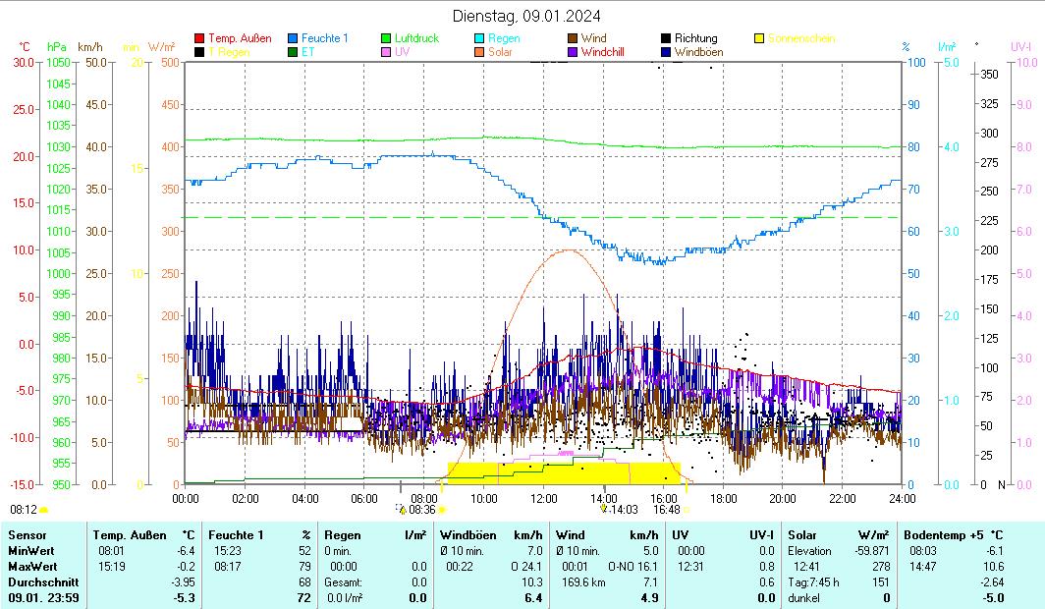This screenshot has height=609, width=1045.
Task: Click the Sensor row header in table
Action: (27, 535)
